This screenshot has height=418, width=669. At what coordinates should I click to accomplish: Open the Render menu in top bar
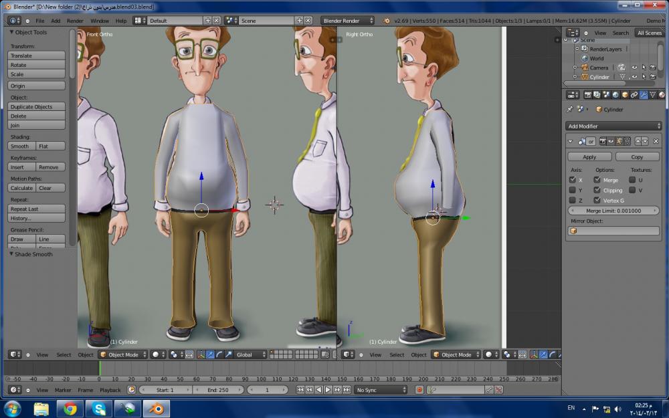click(x=75, y=21)
